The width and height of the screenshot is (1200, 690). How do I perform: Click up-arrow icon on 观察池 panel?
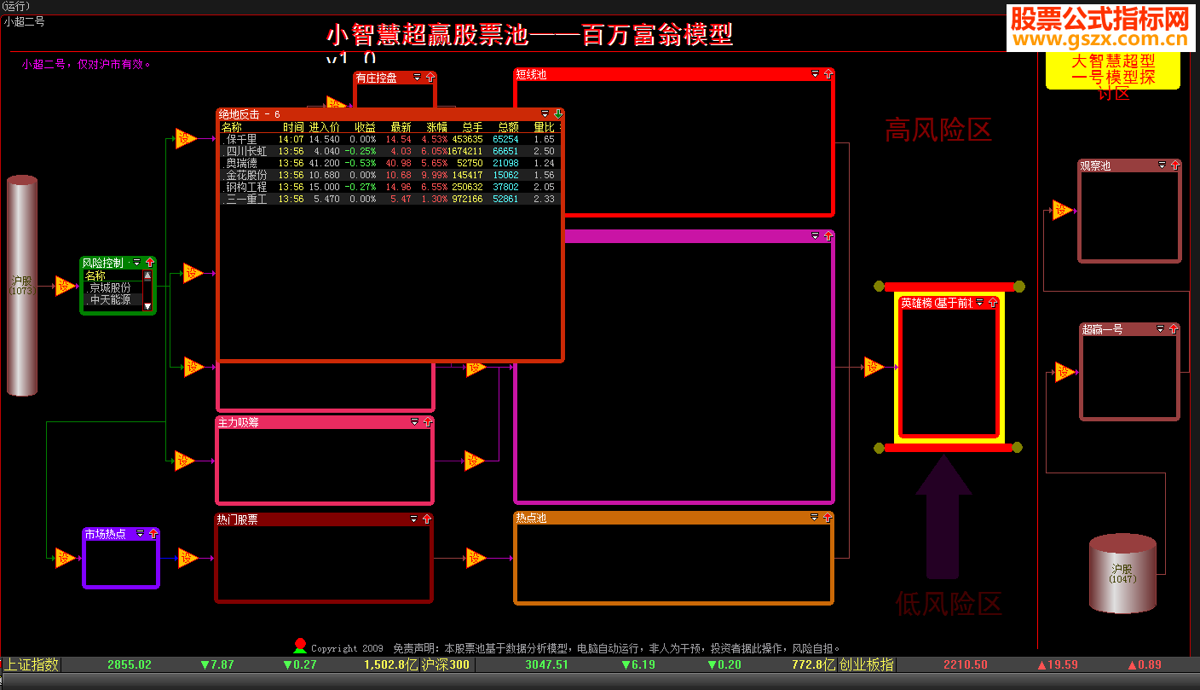(1174, 165)
